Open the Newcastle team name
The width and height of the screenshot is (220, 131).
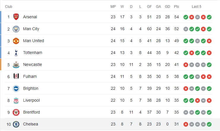click(32, 64)
